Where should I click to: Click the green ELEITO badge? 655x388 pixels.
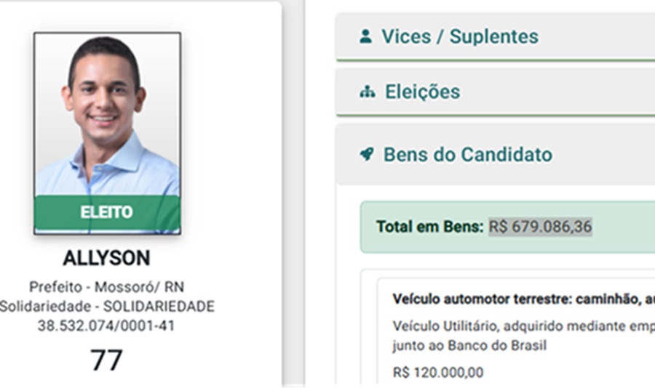tap(107, 212)
